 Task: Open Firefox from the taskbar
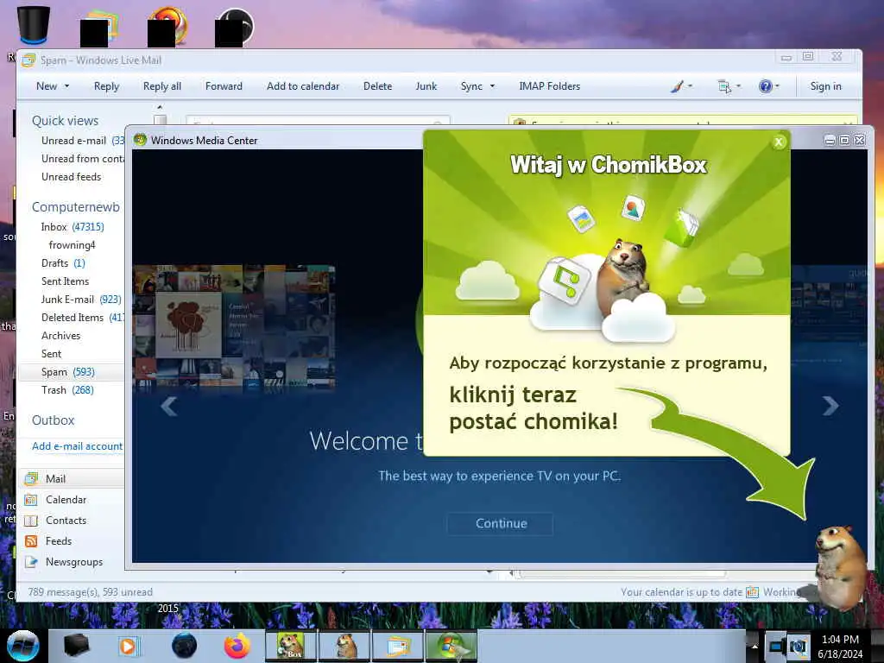click(237, 646)
